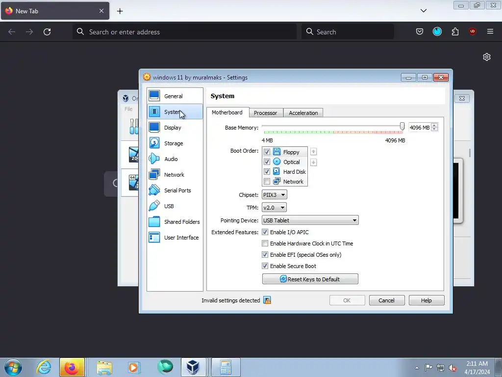502x377 pixels.
Task: Open a new Firefox tab
Action: click(120, 11)
